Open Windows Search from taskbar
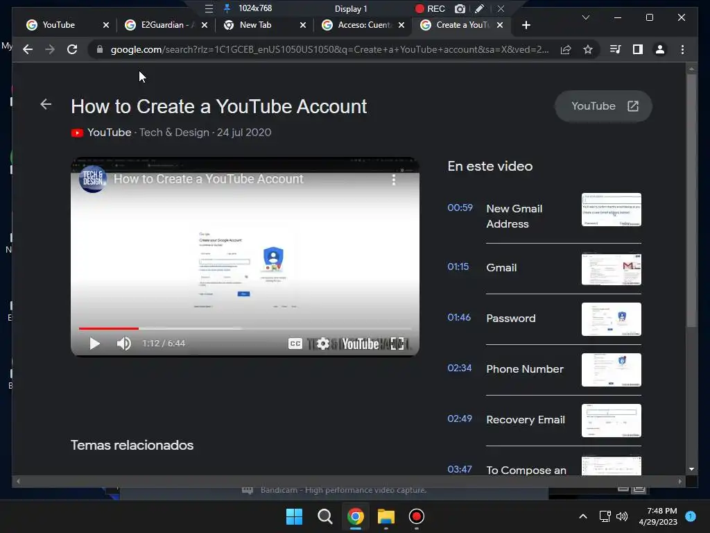Image resolution: width=710 pixels, height=533 pixels. [x=324, y=516]
